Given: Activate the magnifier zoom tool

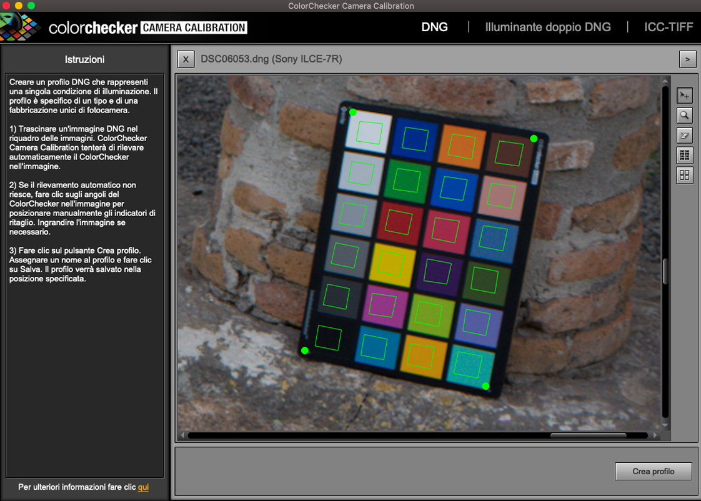Looking at the screenshot, I should 685,116.
